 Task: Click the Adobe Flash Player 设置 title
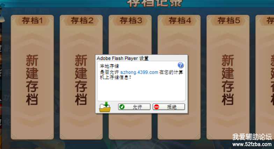coord(123,58)
